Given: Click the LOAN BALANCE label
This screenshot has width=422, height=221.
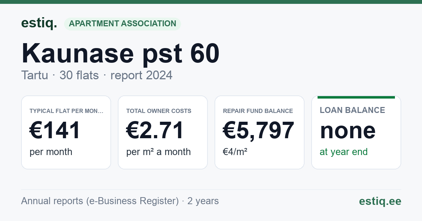Looking at the screenshot, I should point(352,110).
